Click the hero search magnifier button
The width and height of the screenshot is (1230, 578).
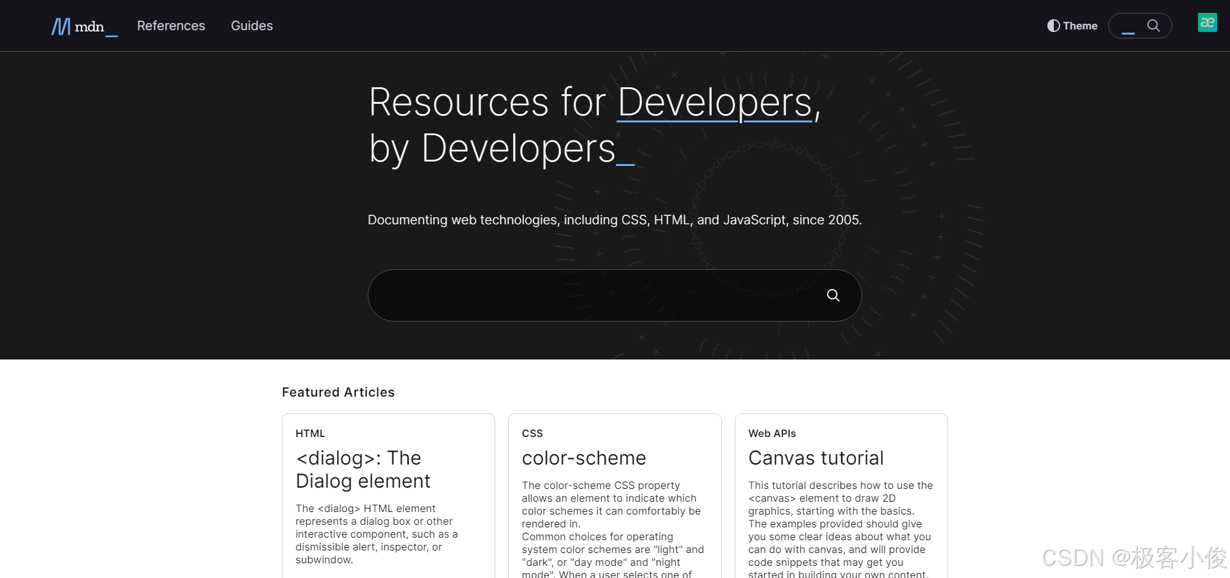[x=833, y=295]
